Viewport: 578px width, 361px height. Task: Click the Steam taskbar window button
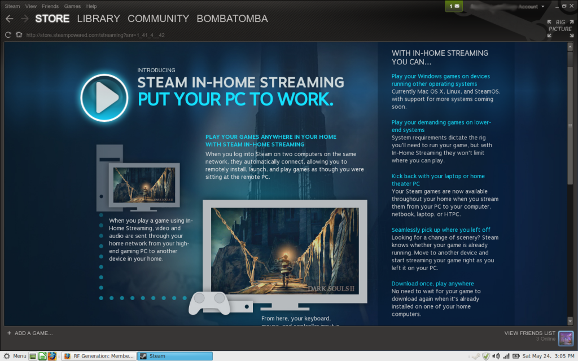175,356
